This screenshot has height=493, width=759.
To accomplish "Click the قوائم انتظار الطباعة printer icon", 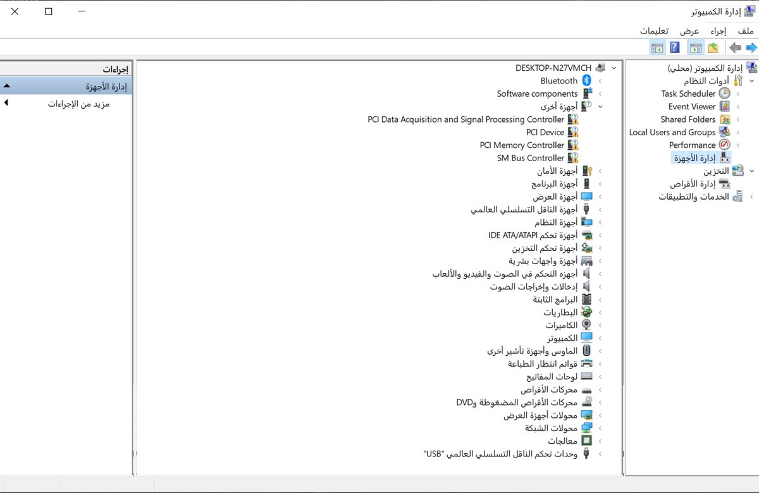I will 587,363.
